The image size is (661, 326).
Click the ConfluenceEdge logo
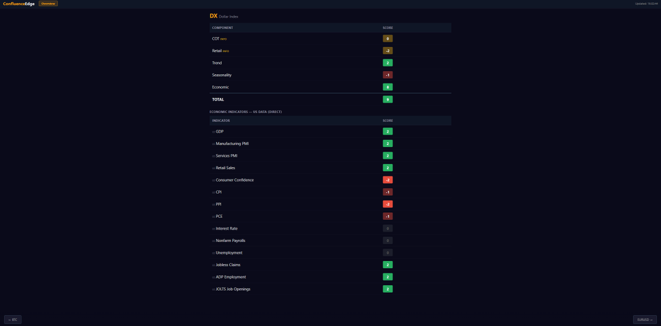tap(19, 3)
